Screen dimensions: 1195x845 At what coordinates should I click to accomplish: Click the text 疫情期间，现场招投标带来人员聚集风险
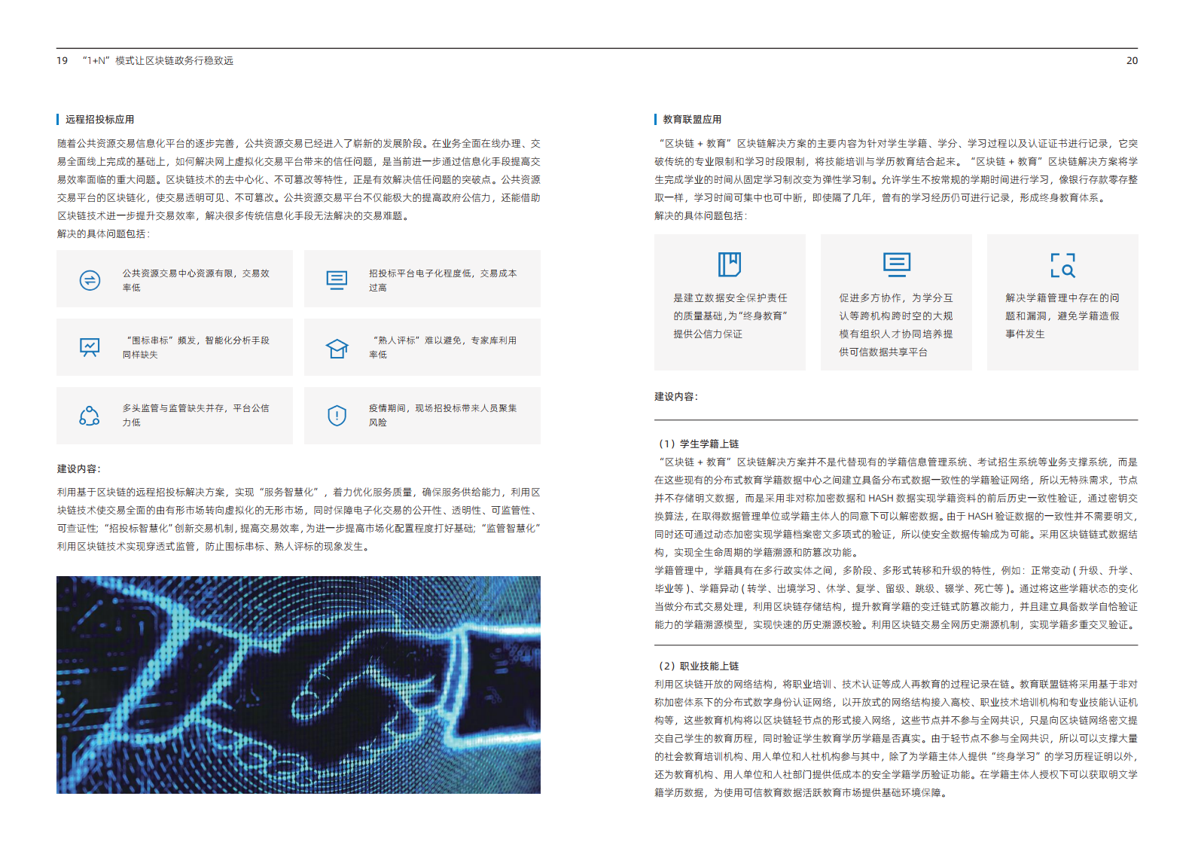point(443,415)
